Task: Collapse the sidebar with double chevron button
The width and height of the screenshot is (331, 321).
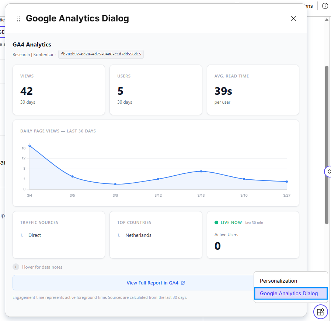Action: tap(328, 172)
